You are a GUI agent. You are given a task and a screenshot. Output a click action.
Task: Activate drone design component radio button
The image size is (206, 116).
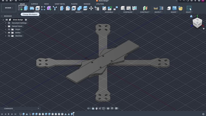tap(26, 20)
